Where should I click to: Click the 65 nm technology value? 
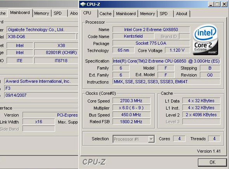point(123,50)
